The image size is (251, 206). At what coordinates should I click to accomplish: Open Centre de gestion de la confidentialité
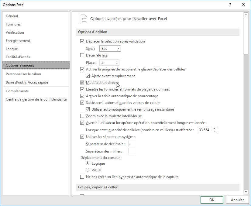pos(36,99)
